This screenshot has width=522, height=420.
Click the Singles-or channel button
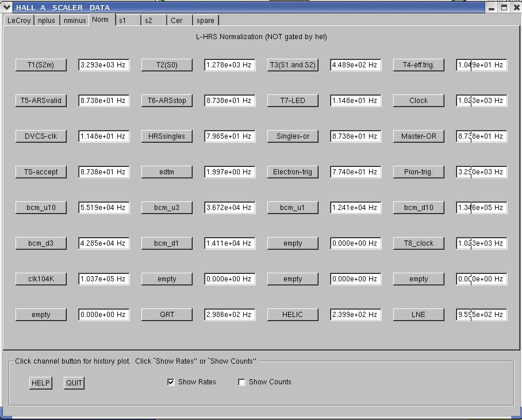coord(293,136)
